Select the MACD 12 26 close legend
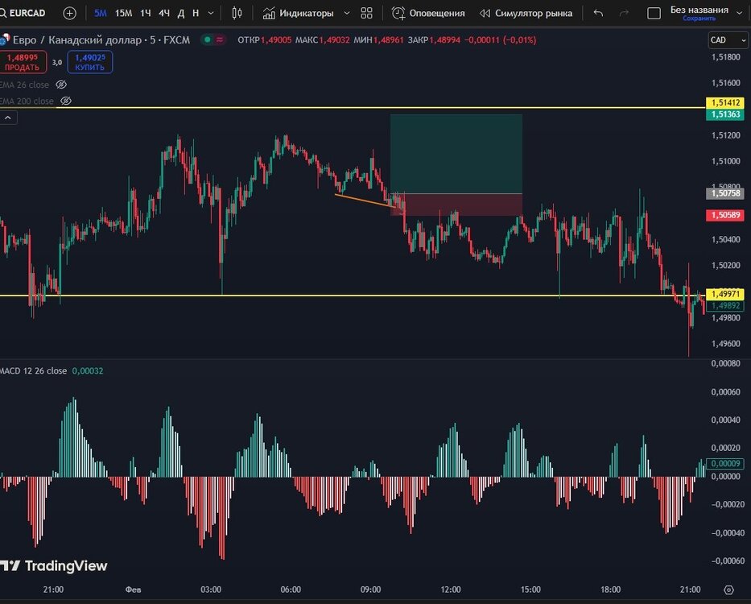This screenshot has width=751, height=604. click(x=34, y=371)
